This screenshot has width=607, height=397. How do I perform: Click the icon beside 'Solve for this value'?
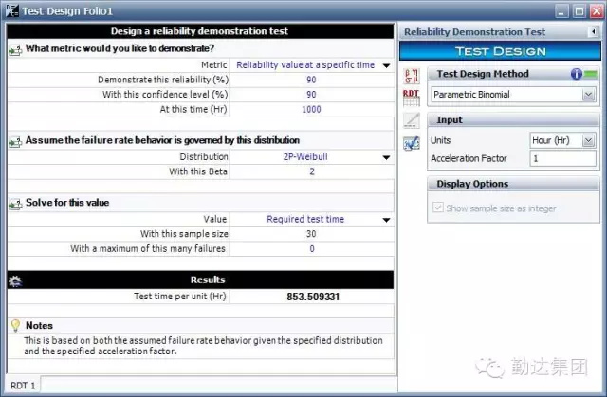click(x=15, y=204)
